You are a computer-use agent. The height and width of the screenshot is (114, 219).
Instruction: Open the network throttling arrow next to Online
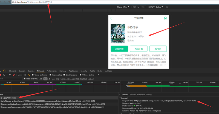tap(98, 75)
